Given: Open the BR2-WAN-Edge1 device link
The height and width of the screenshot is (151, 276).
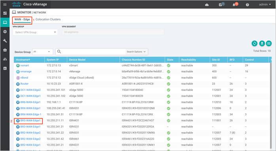Looking at the screenshot, I should tap(30, 145).
